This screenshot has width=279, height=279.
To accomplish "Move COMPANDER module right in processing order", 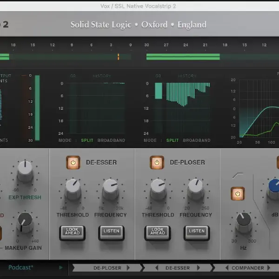I will 269,268.
